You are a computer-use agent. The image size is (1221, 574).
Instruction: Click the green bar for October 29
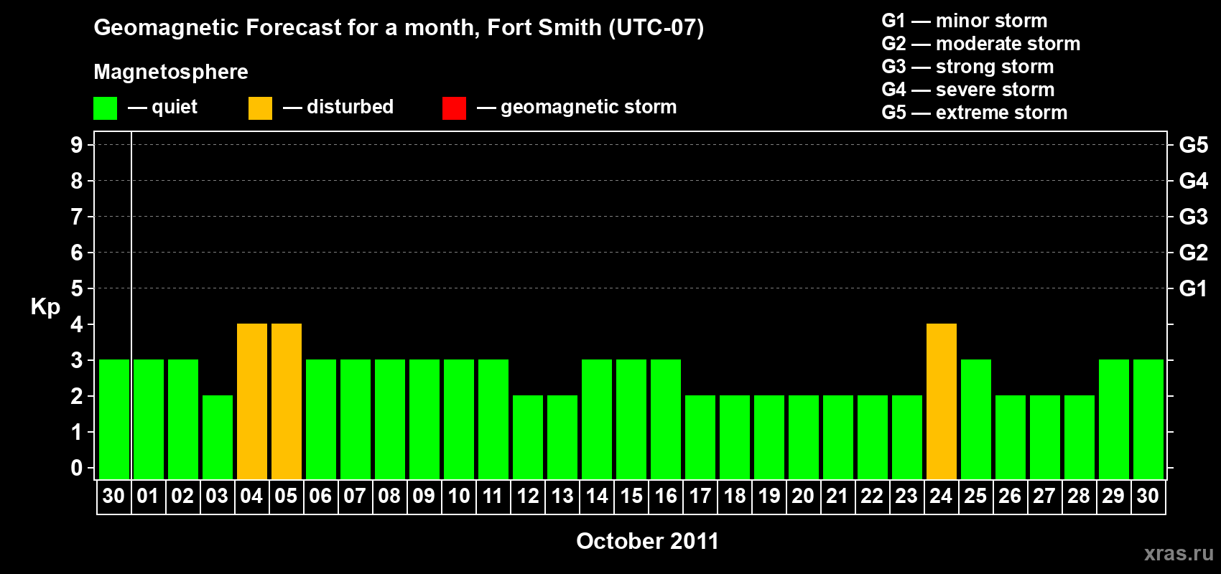click(x=1114, y=419)
